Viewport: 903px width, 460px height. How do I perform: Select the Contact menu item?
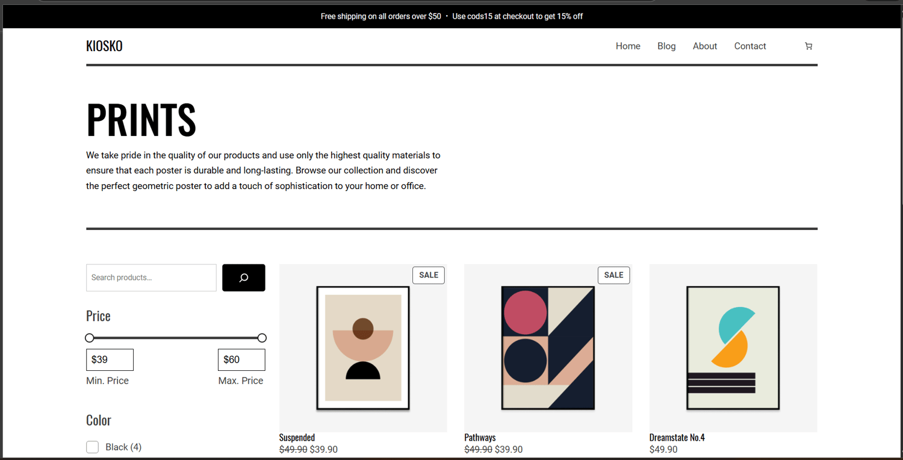pos(749,46)
